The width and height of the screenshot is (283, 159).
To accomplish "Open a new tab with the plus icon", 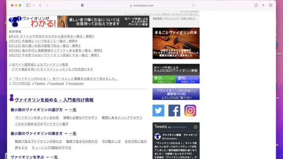I will click(264, 5).
